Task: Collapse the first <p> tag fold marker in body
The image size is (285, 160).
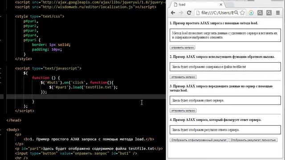Action: pyautogui.click(x=1, y=134)
